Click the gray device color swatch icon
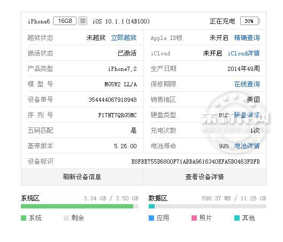This screenshot has width=283, height=242. 83,21
